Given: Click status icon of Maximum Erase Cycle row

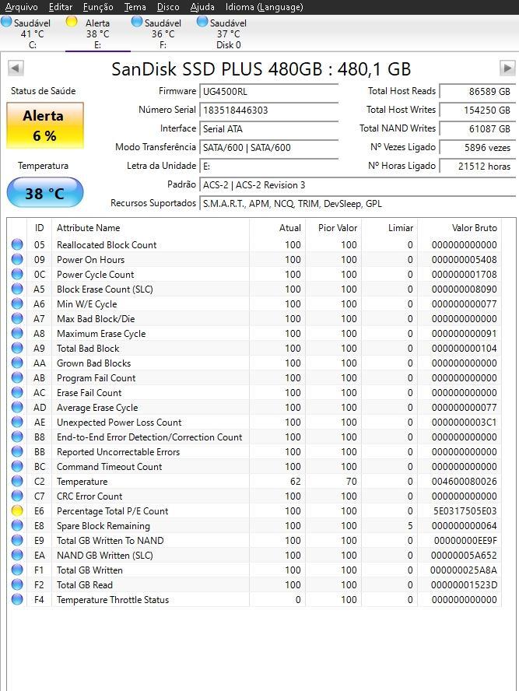Looking at the screenshot, I should (17, 334).
